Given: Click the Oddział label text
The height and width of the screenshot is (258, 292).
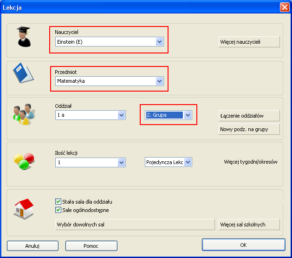Looking at the screenshot, I should [x=63, y=106].
